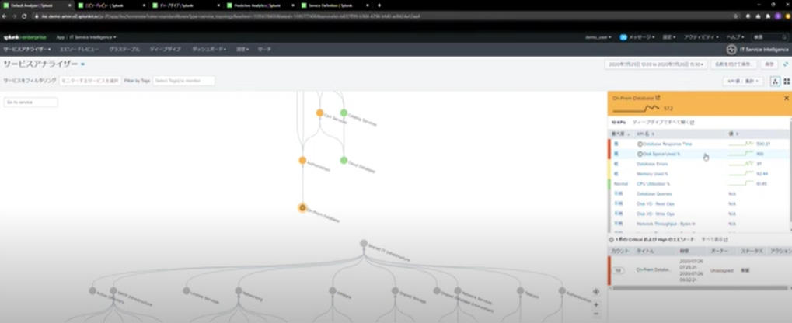Viewport: 792px width, 323px height.
Task: Open the 設定 dropdown in header
Action: pyautogui.click(x=668, y=37)
